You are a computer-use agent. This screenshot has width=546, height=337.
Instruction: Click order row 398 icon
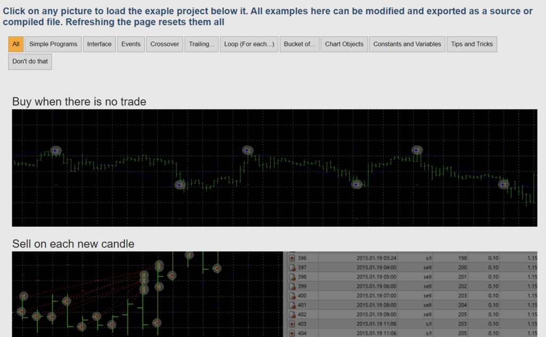[x=292, y=277]
